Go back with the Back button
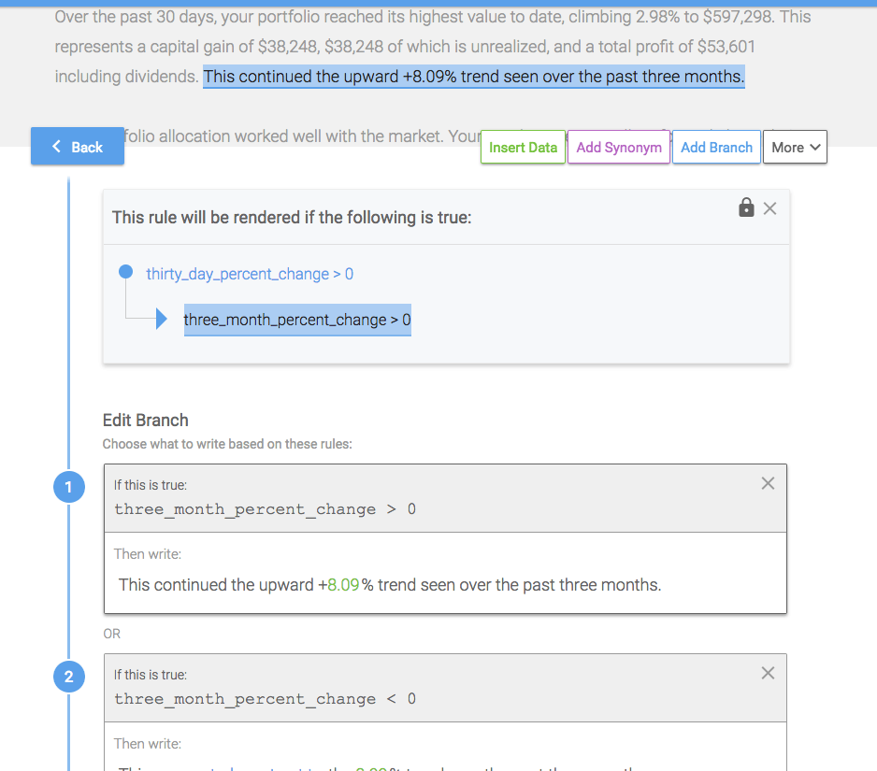 pos(78,147)
